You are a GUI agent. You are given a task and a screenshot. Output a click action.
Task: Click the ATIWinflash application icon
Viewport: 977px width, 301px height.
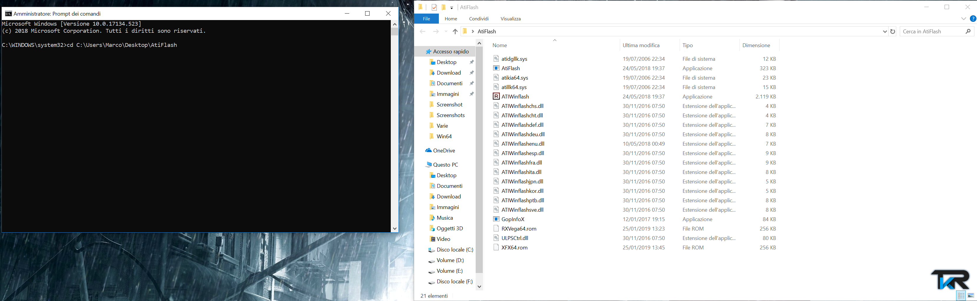pos(496,96)
